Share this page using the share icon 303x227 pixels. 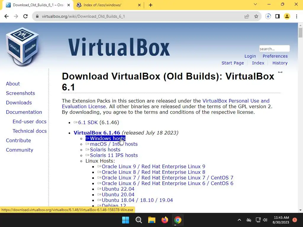[x=246, y=17]
